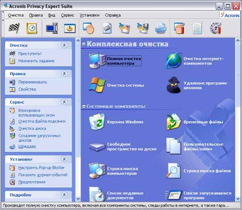Image resolution: width=242 pixels, height=210 pixels.
Task: Open the Установки menu
Action: point(90,15)
